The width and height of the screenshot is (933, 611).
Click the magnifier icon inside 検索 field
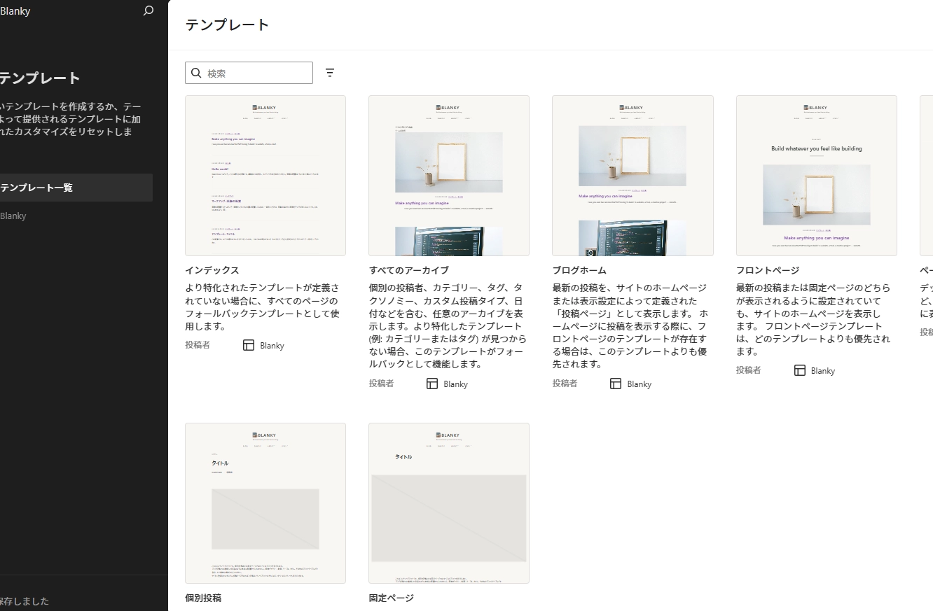click(x=196, y=73)
